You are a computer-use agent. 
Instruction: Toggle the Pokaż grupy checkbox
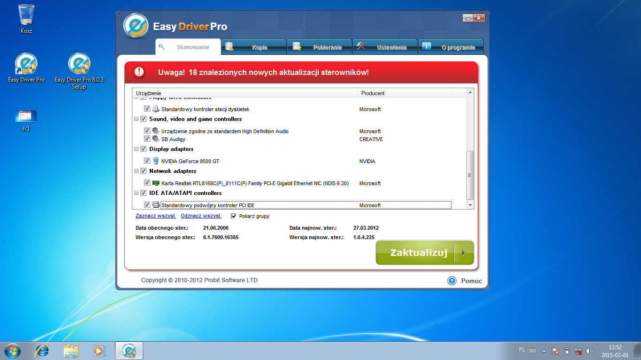pyautogui.click(x=234, y=216)
